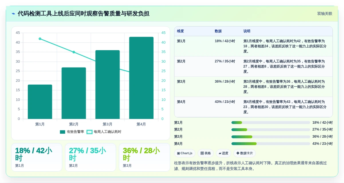Select the 数据卡片 tag
This screenshot has width=344, height=183.
tap(245, 153)
